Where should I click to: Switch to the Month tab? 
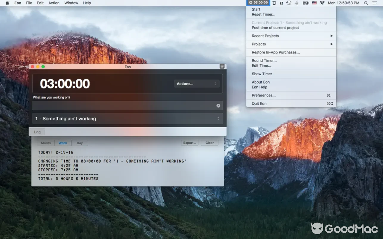tap(46, 143)
